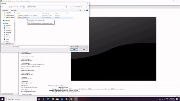Click the Kali VM black preview screen

tap(113, 49)
